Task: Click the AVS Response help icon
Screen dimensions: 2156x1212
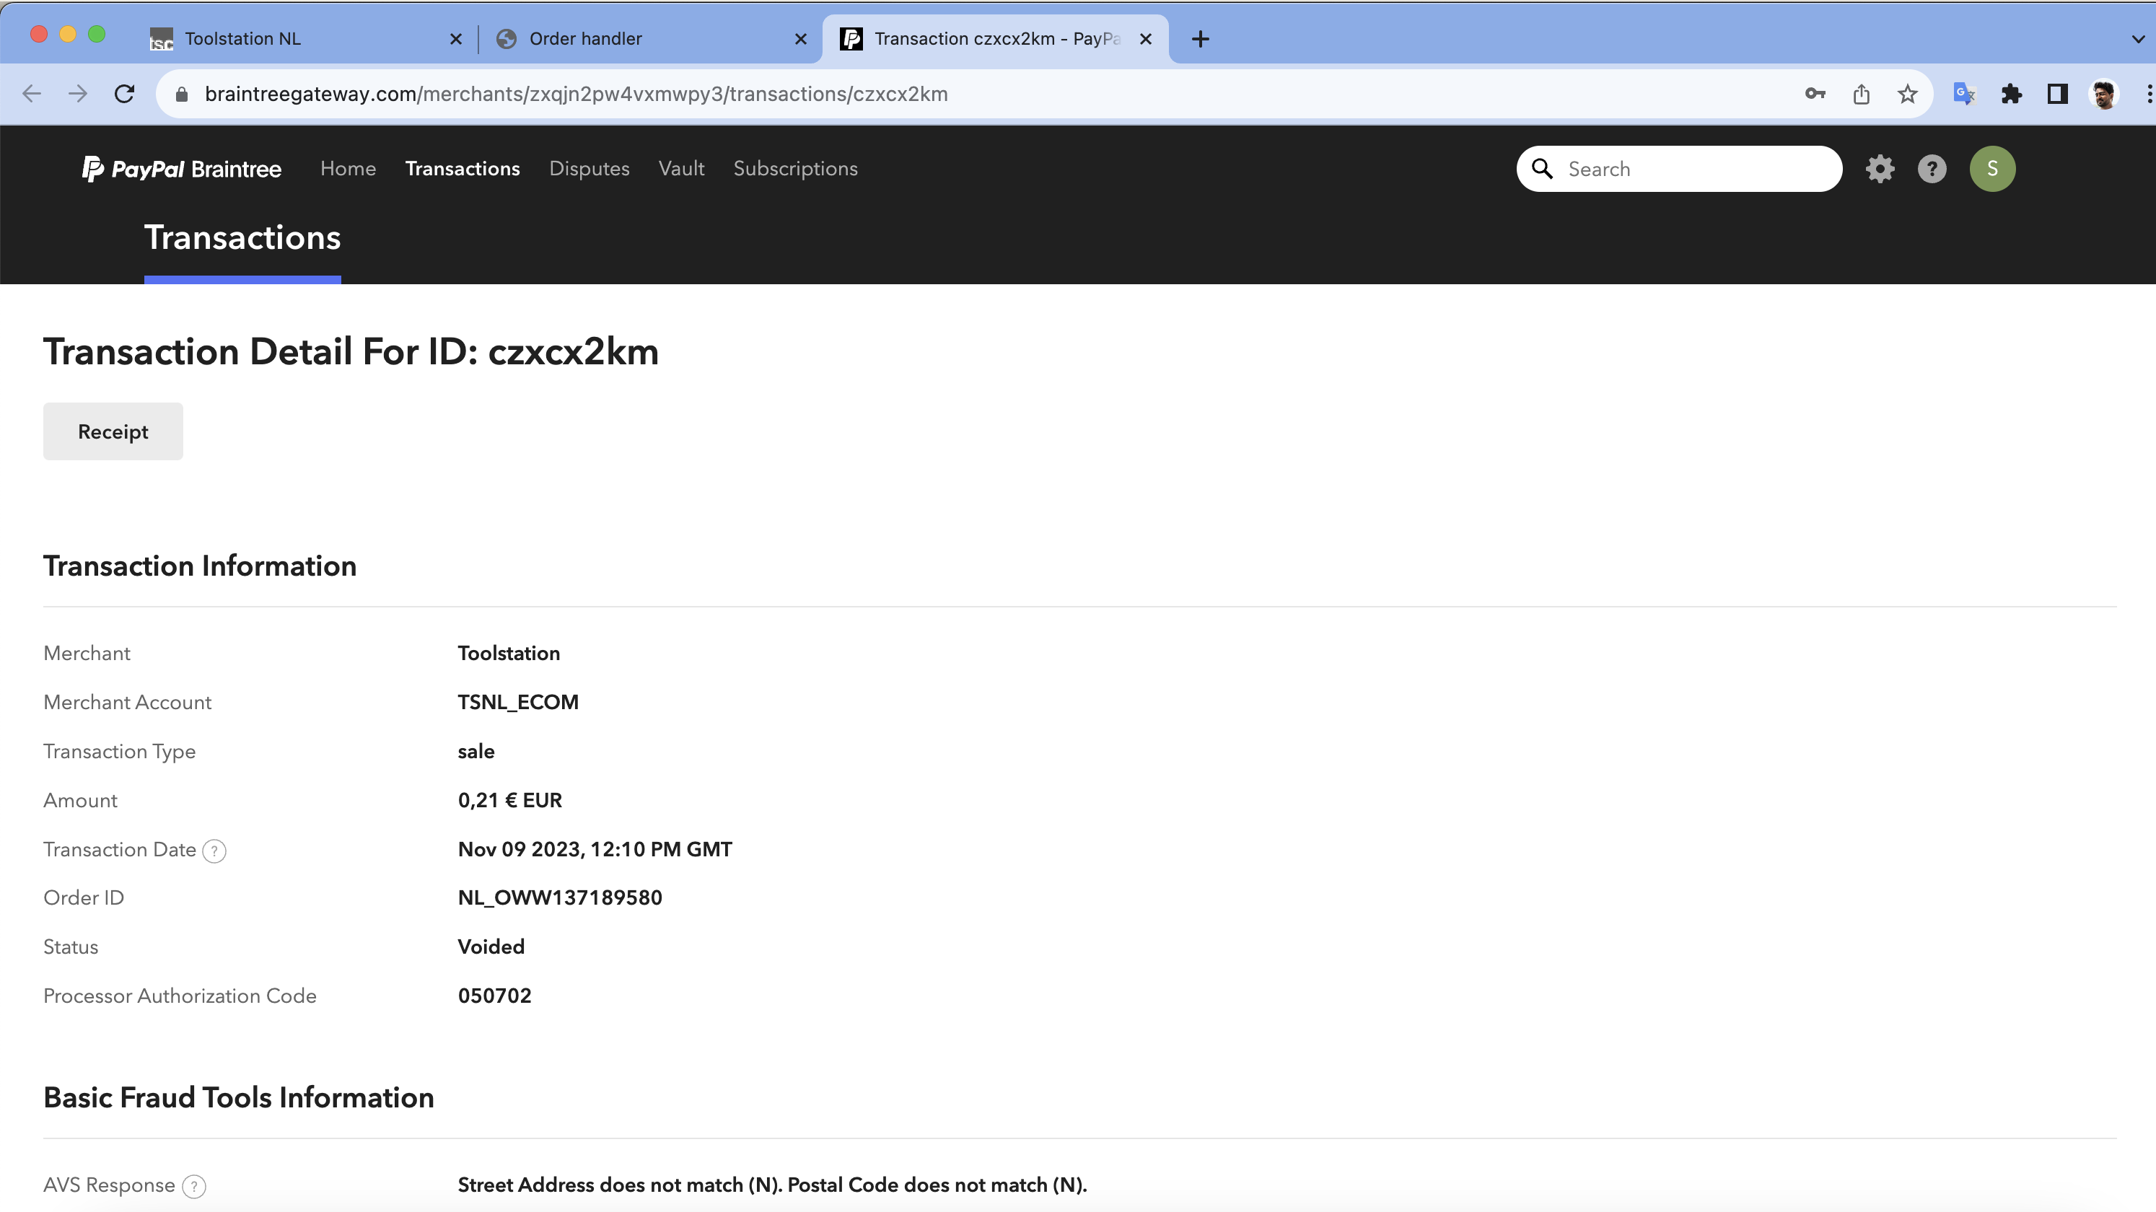Action: [194, 1187]
